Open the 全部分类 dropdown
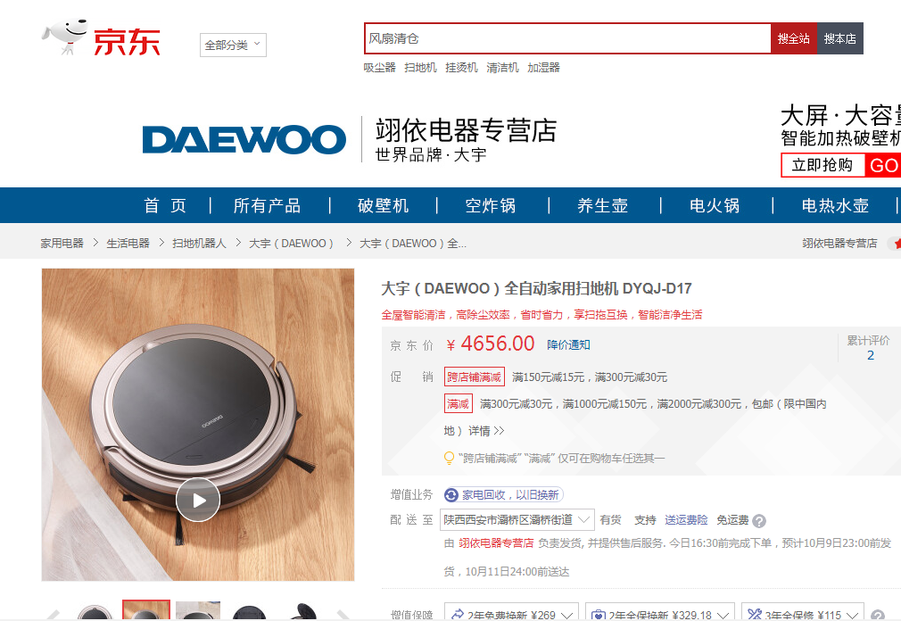The width and height of the screenshot is (901, 621). click(x=233, y=45)
